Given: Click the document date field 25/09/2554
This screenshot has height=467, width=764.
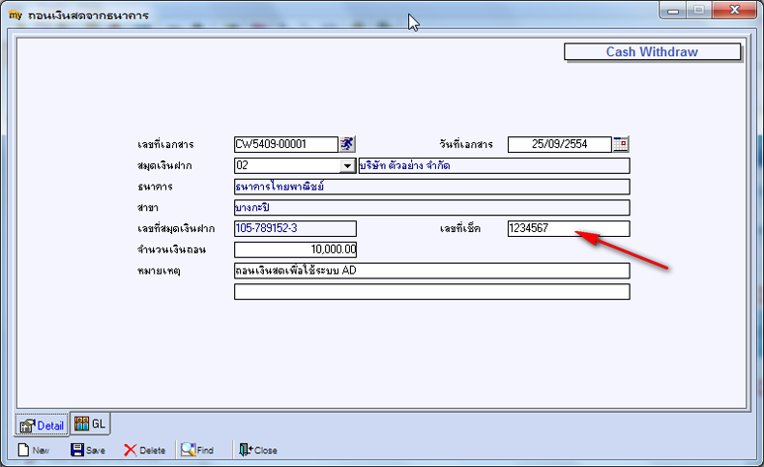Looking at the screenshot, I should (559, 144).
